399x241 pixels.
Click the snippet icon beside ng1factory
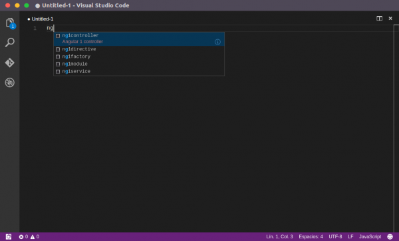coord(58,56)
